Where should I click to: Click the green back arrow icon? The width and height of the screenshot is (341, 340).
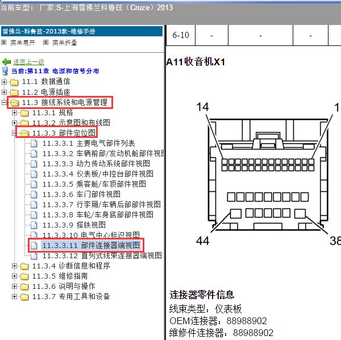(6, 62)
